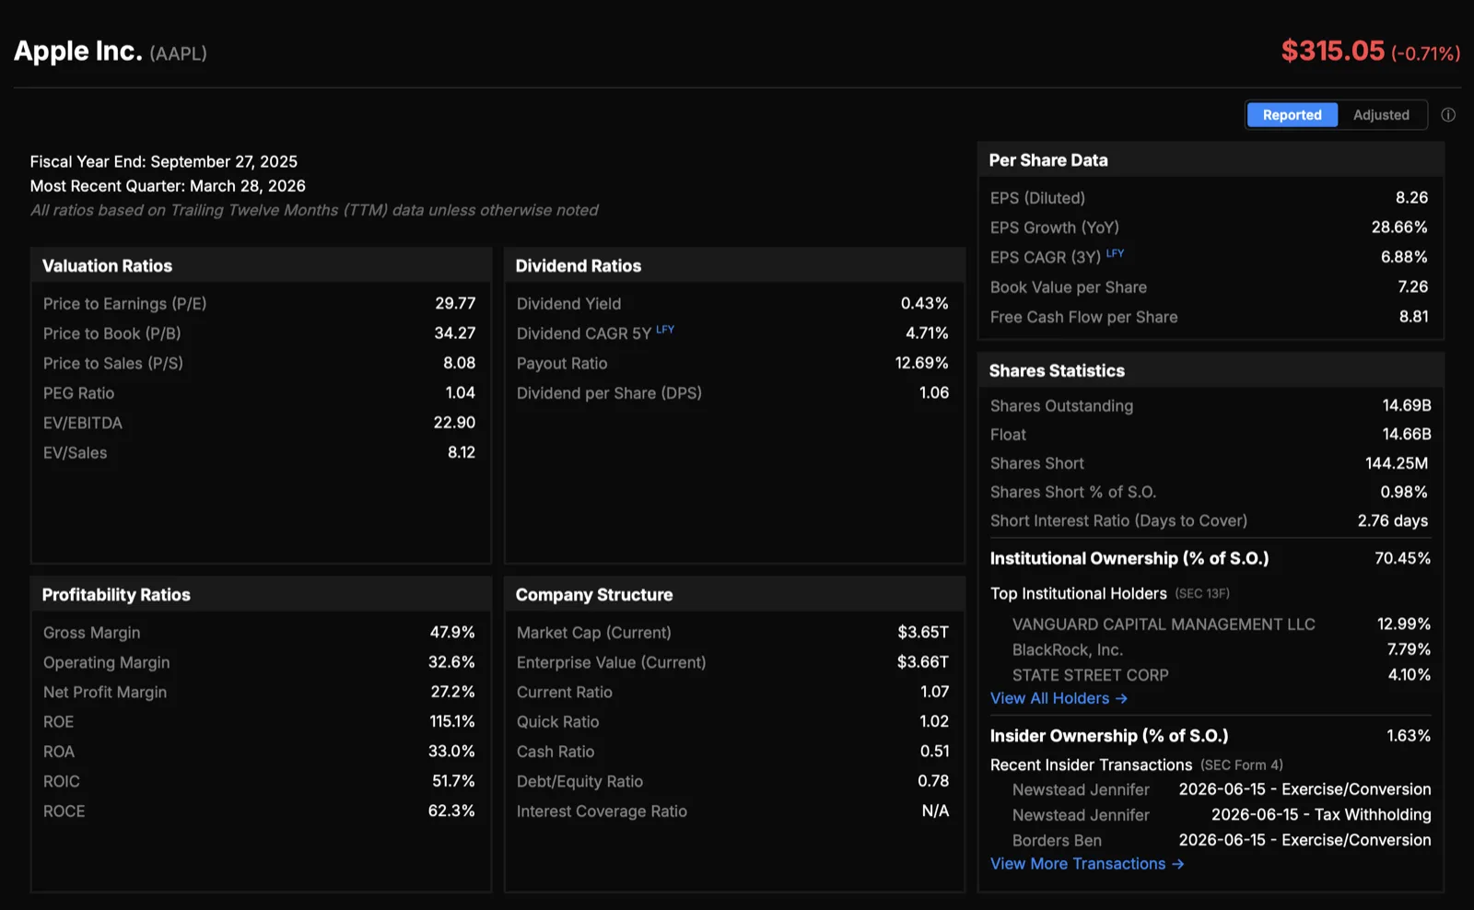
Task: Click the Operating Margin label
Action: [x=106, y=662]
